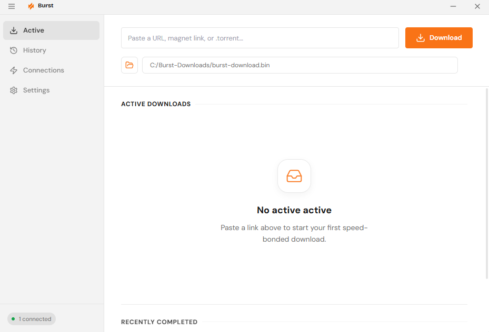This screenshot has height=332, width=489.
Task: Click the 1 connected status badge
Action: pyautogui.click(x=32, y=319)
